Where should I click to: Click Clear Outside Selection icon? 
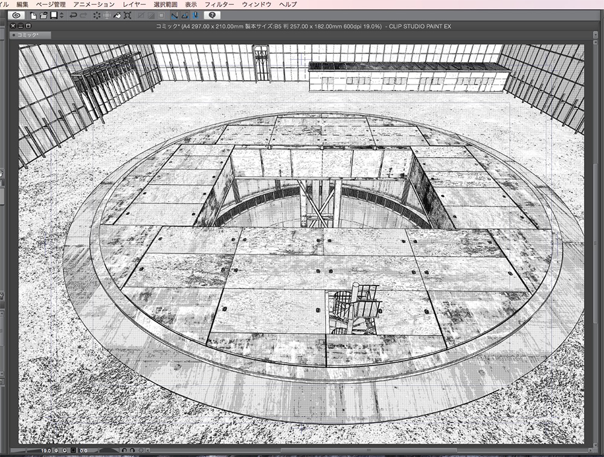(107, 16)
